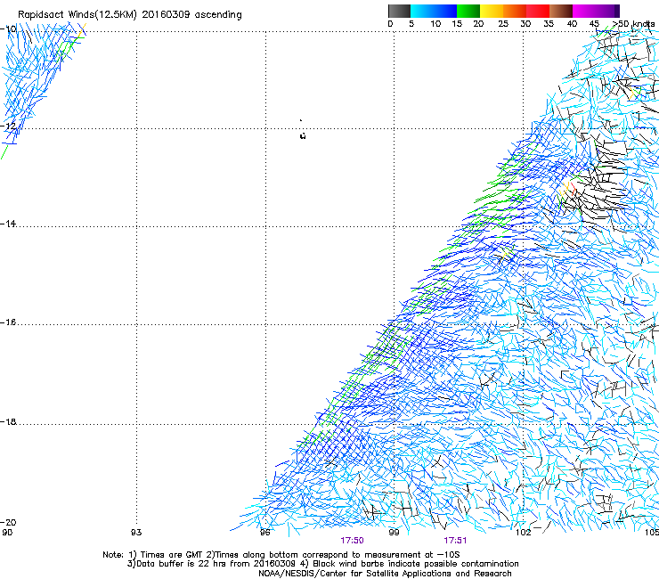Click the -10 latitude label
The height and width of the screenshot is (579, 659).
point(8,29)
